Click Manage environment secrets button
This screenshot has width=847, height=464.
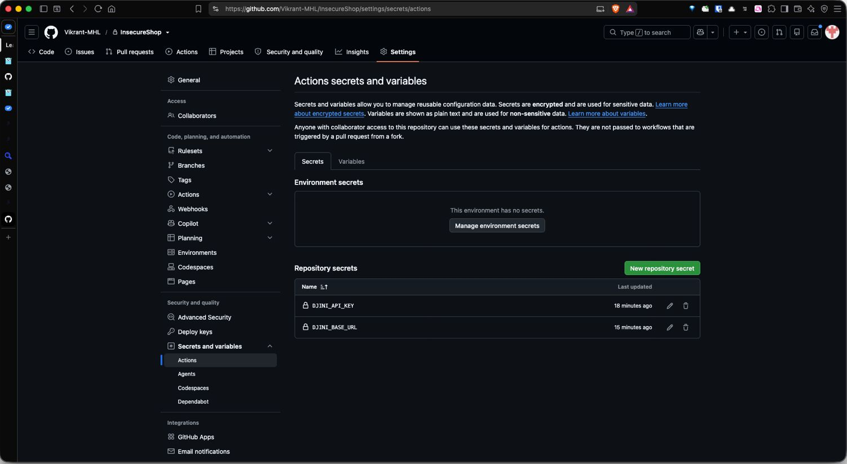(x=497, y=226)
